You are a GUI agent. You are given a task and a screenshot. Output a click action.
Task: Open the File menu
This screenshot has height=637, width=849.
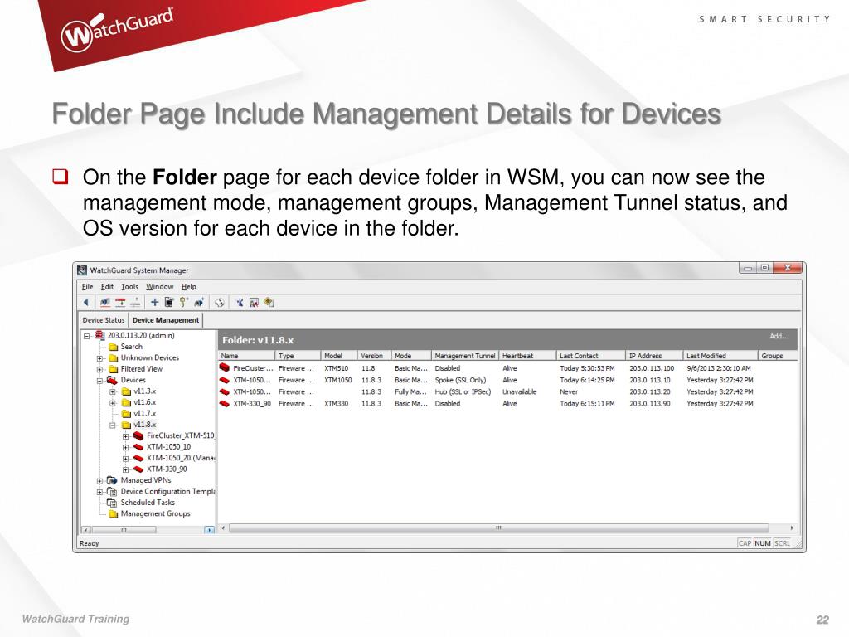click(x=88, y=286)
